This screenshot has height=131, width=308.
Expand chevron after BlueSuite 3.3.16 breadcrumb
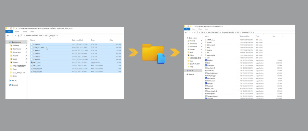(253, 32)
